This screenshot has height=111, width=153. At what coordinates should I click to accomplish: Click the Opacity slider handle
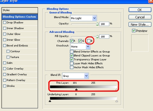pyautogui.click(x=97, y=24)
